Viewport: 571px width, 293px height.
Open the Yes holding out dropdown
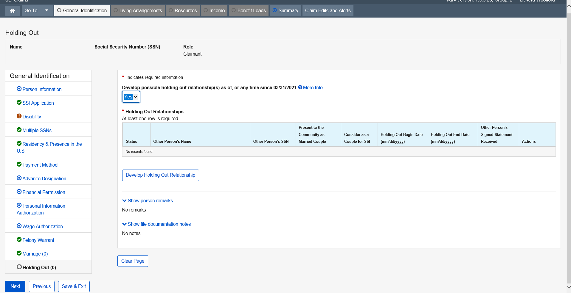[x=131, y=97]
